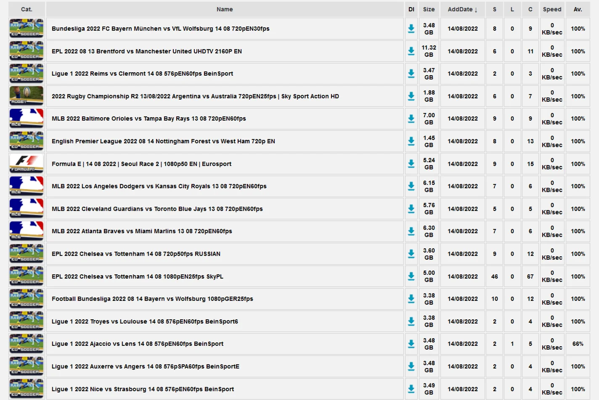Sort by leechers L column header
Image resolution: width=599 pixels, height=400 pixels.
tap(512, 9)
